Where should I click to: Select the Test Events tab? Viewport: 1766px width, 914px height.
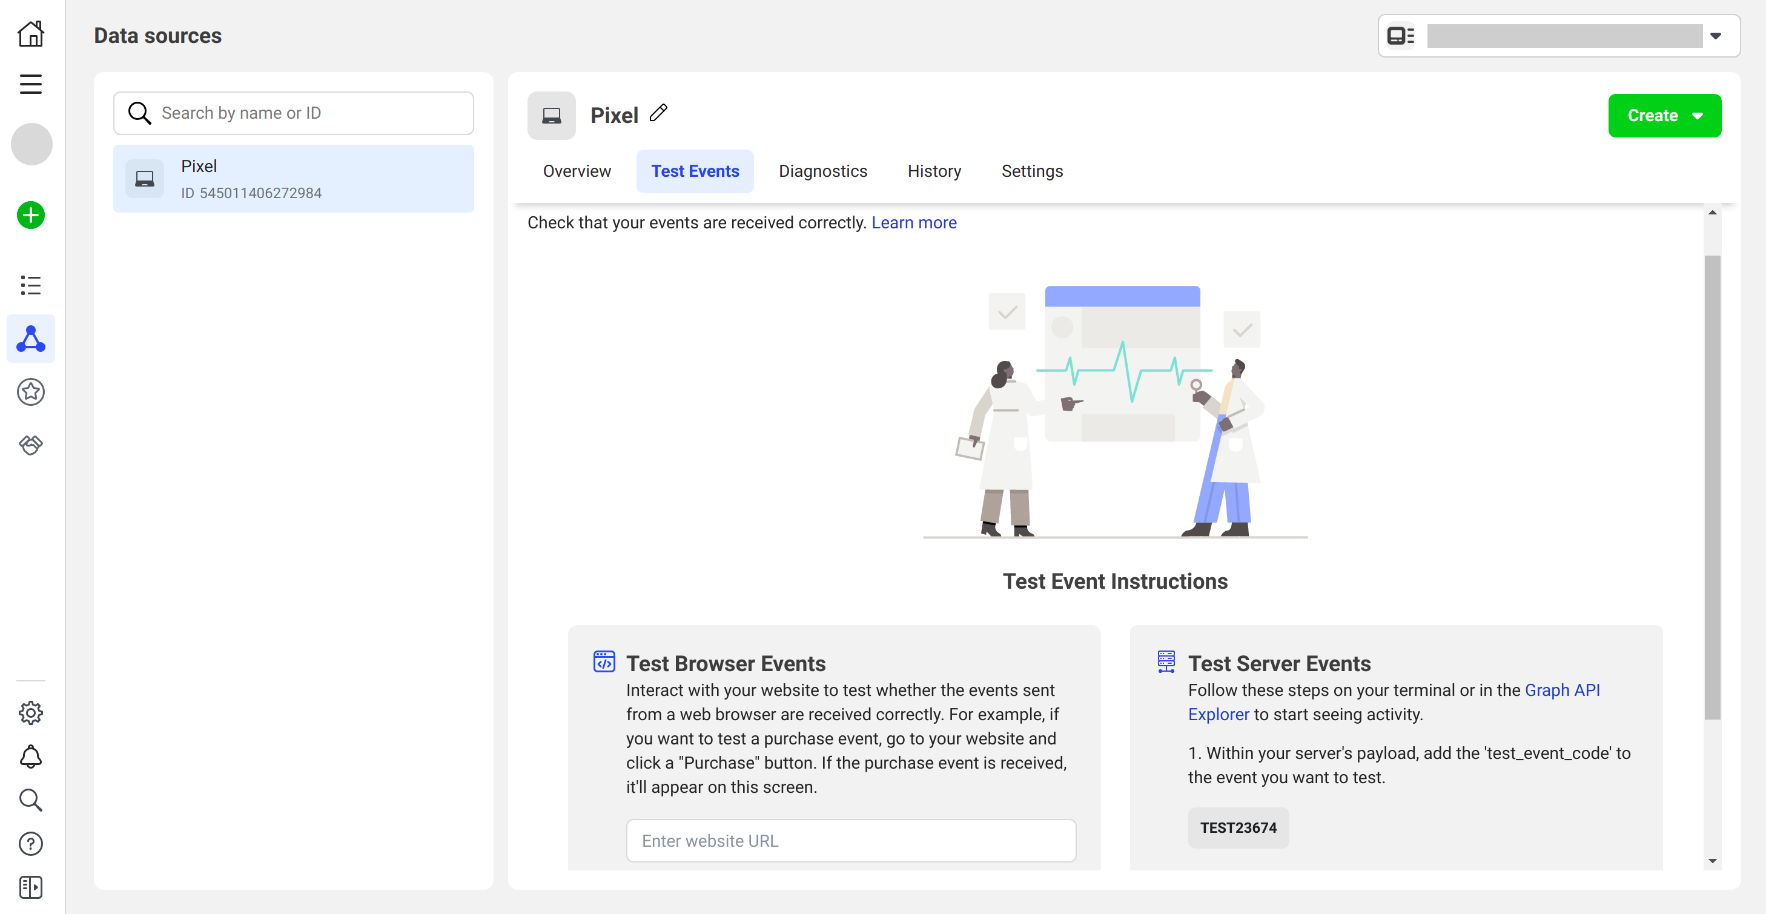click(696, 171)
